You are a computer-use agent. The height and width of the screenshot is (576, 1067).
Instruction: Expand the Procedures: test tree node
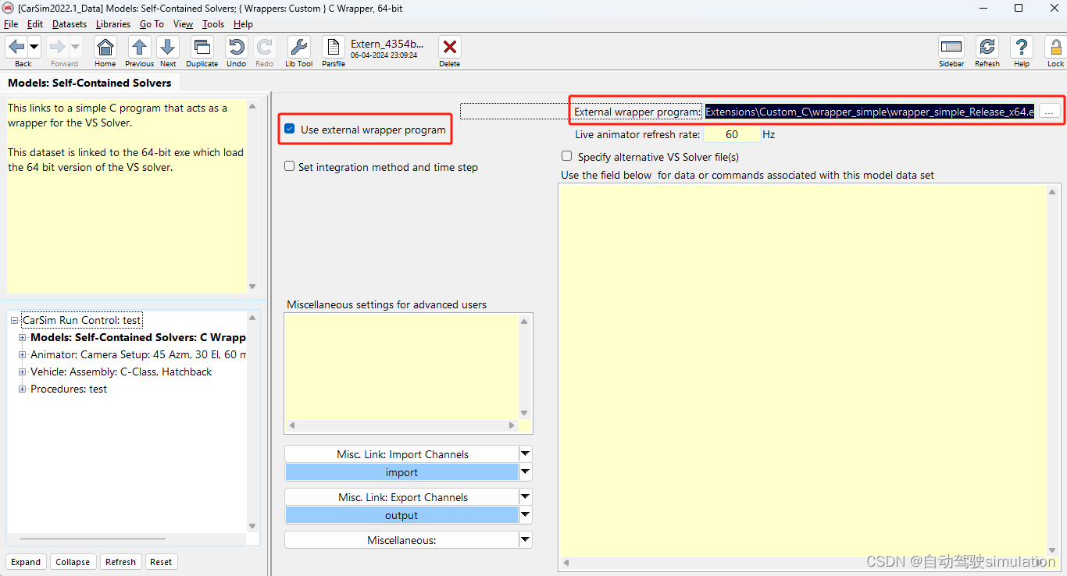tap(23, 389)
